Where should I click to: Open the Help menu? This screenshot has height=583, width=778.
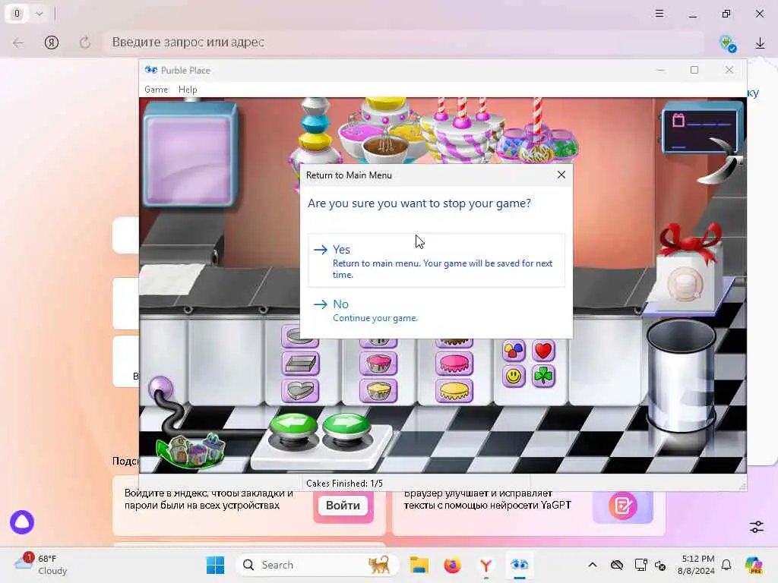[188, 90]
